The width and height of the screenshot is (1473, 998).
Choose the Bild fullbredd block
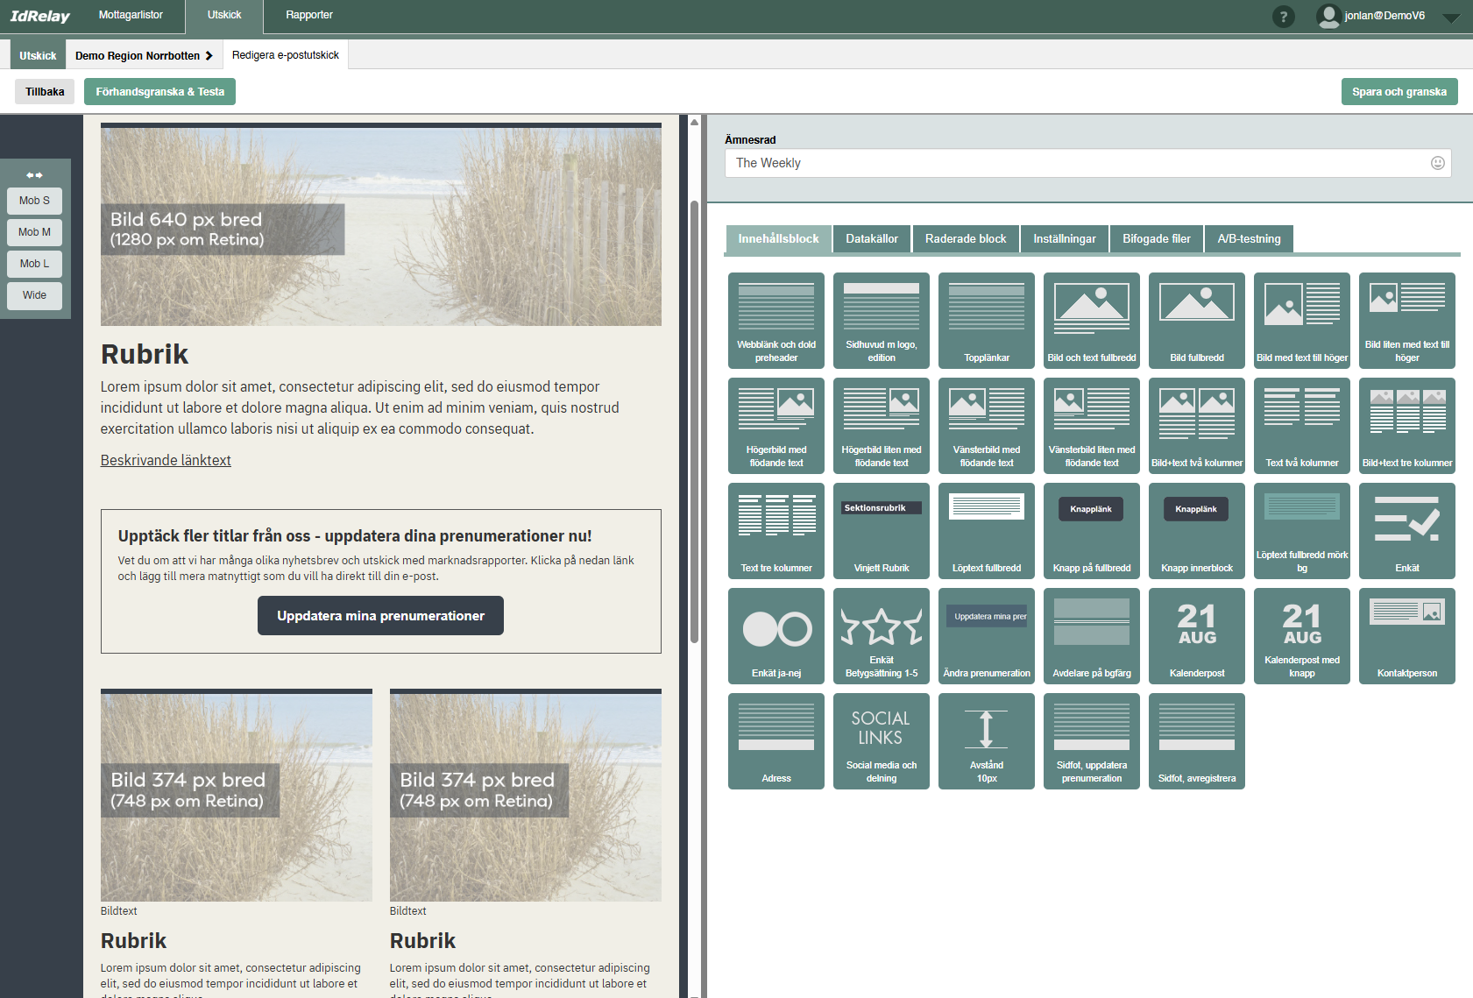[1196, 320]
